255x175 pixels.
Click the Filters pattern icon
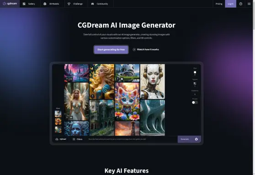74,139
